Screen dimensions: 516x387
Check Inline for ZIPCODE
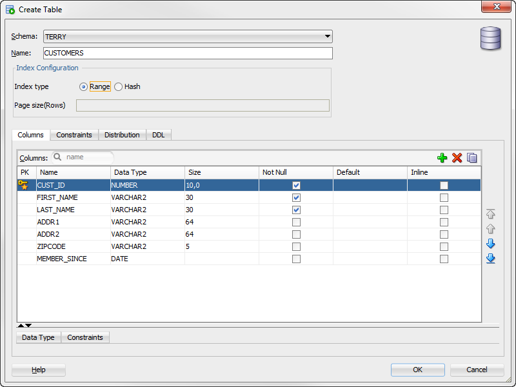tap(444, 246)
